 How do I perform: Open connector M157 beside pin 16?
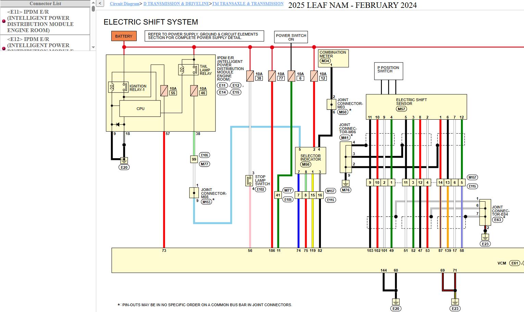click(330, 191)
